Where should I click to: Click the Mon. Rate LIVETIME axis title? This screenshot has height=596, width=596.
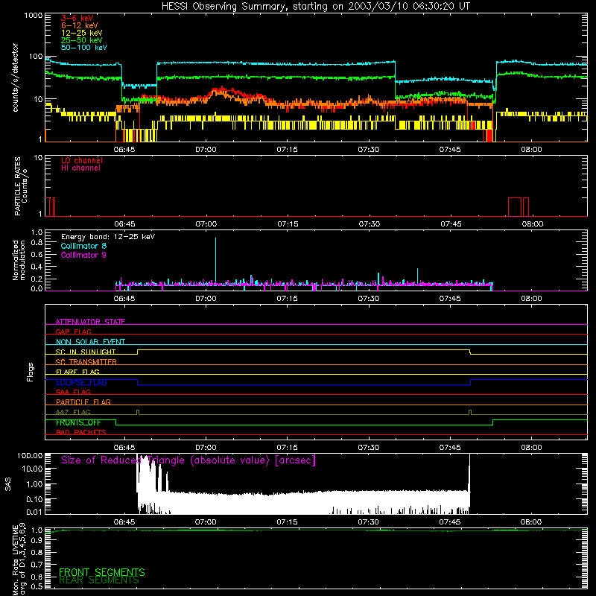pos(19,559)
